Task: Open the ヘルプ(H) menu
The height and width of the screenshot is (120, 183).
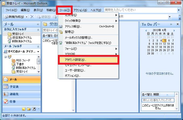Action: (x=96, y=10)
